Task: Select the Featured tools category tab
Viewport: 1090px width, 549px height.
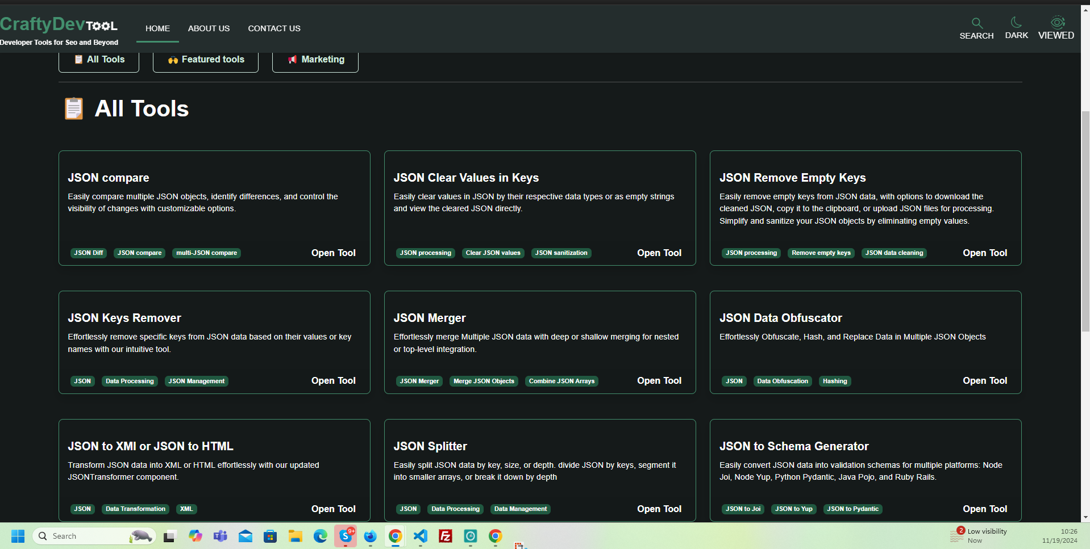Action: [x=206, y=60]
